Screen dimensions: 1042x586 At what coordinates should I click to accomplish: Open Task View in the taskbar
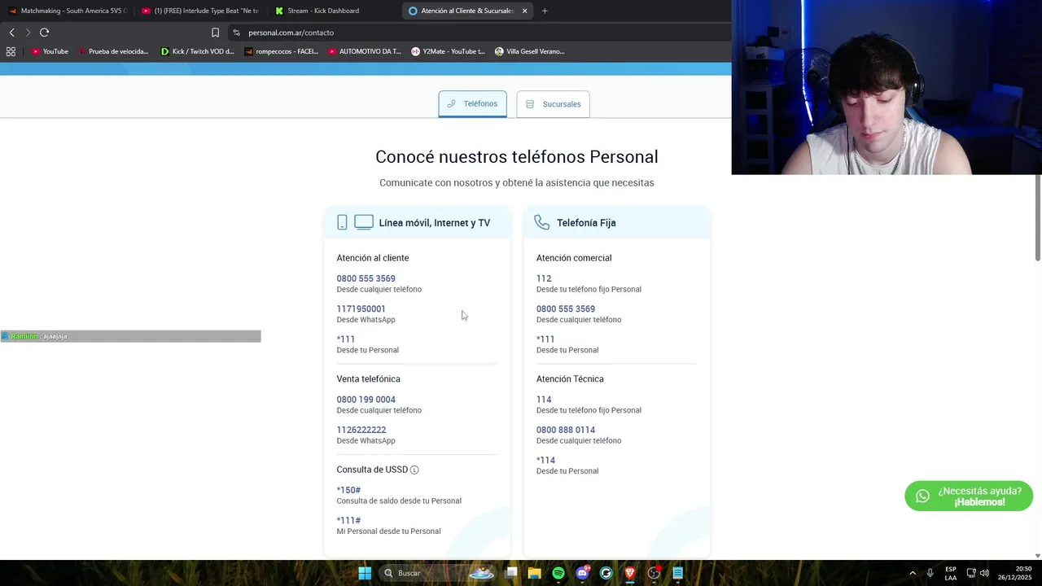[511, 573]
